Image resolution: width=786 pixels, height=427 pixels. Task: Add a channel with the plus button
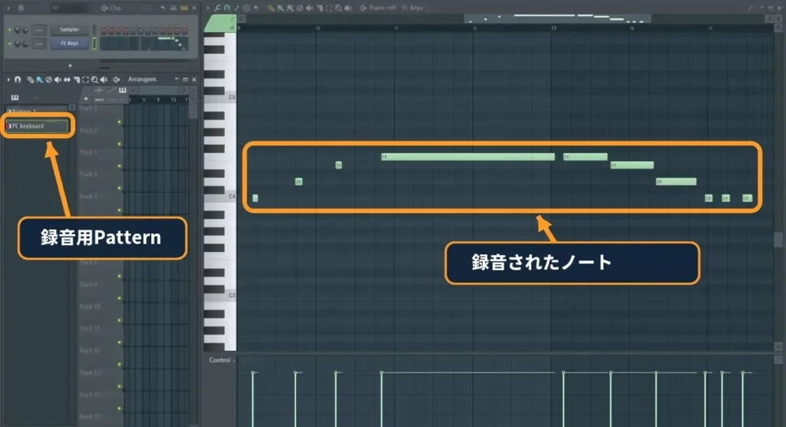click(x=70, y=66)
